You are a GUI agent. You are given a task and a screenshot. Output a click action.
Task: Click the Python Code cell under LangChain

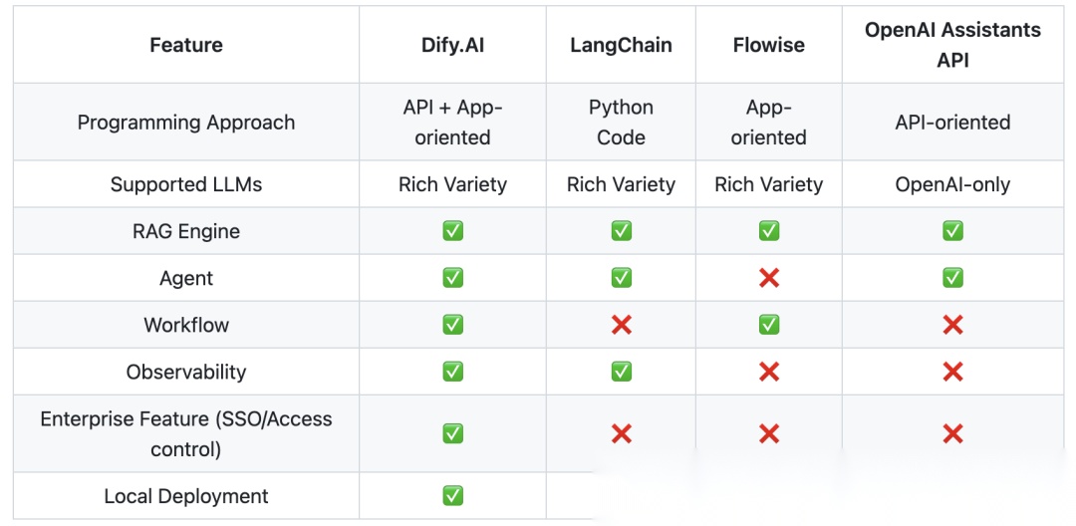[621, 123]
